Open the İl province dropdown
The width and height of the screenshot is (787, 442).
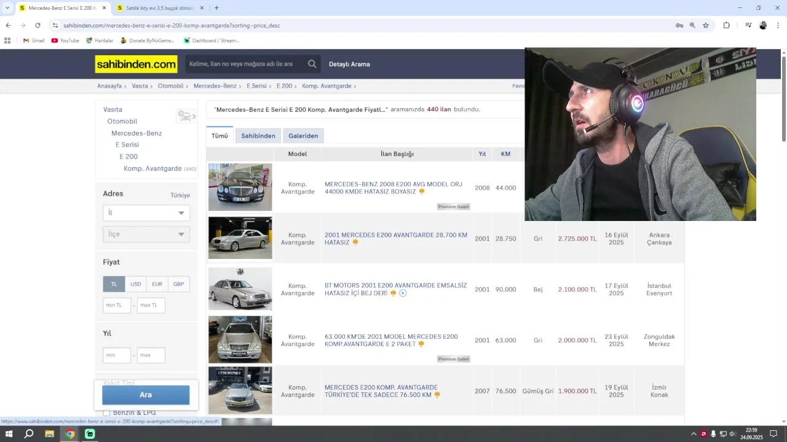[x=146, y=212]
